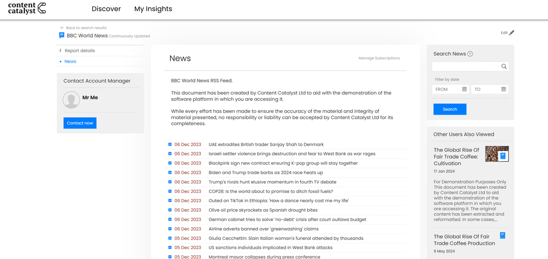This screenshot has height=259, width=548.
Task: Select Report details in sidebar
Action: point(80,50)
